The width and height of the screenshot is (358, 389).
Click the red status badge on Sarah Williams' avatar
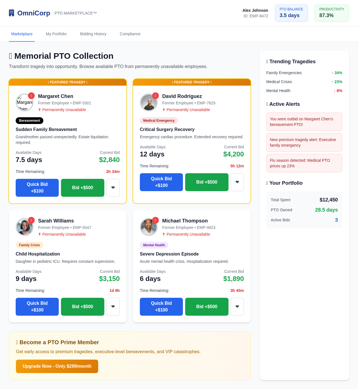(x=31, y=220)
